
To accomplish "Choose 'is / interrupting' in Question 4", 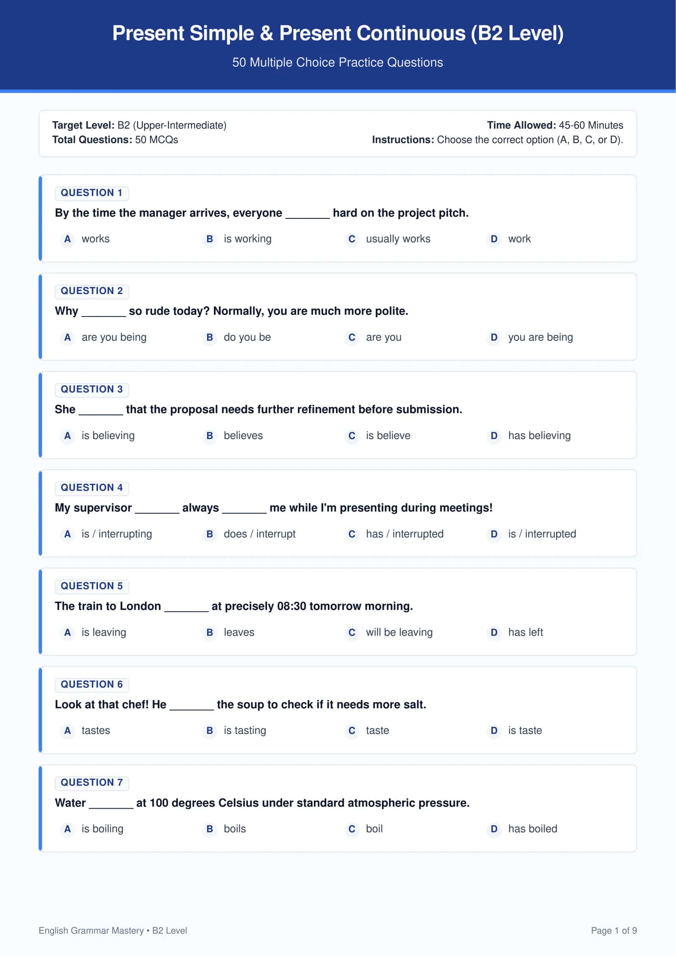I will coord(107,534).
